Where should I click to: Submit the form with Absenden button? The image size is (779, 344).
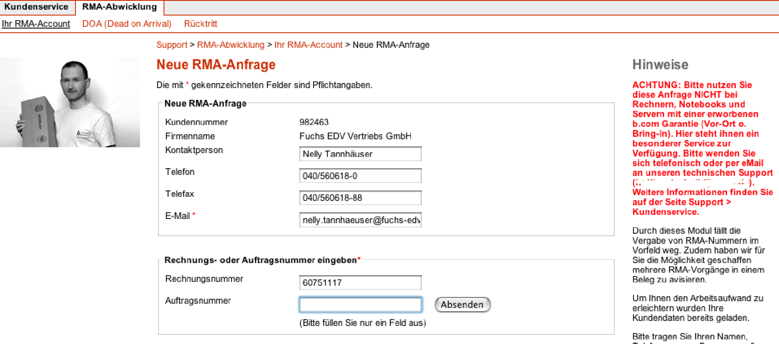tap(462, 305)
